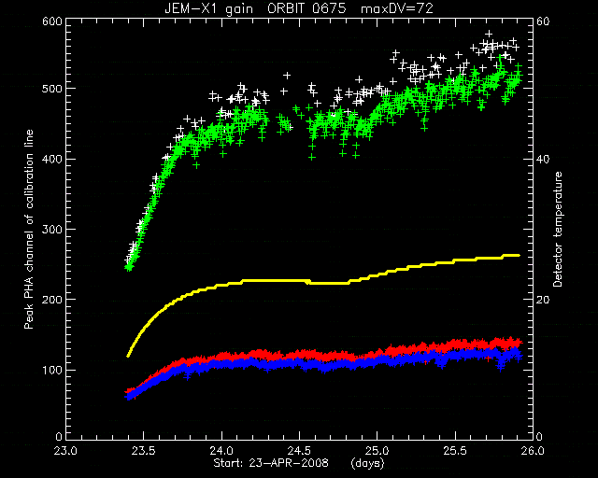598x478 pixels.
Task: Select the 40 label on right axis
Action: (543, 159)
